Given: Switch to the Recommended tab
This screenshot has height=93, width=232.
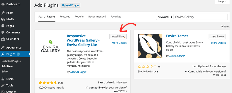Looking at the screenshot, I should pos(97,17).
